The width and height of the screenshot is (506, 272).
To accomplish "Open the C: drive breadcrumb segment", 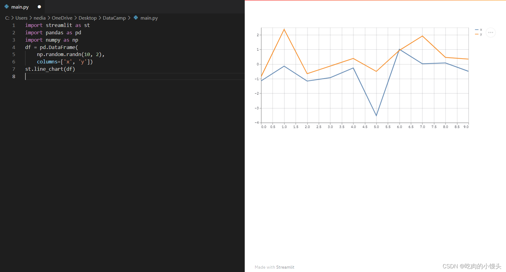I will click(x=7, y=18).
